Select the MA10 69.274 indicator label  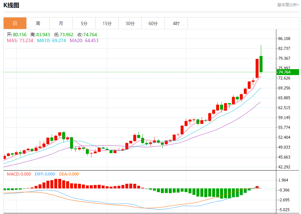pos(51,40)
